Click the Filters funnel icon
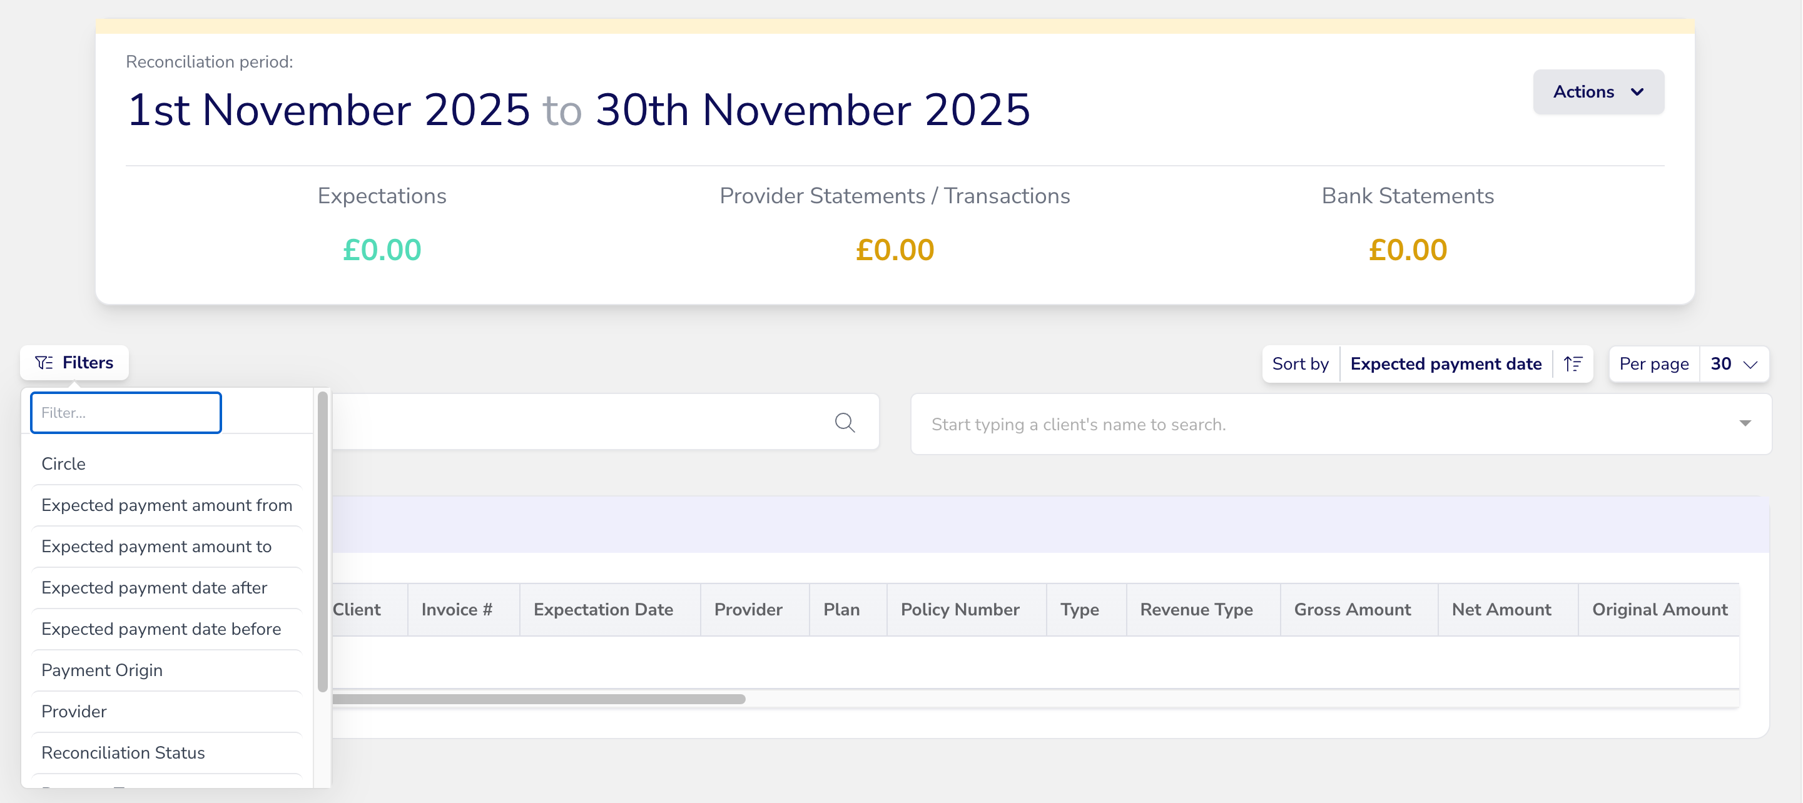The width and height of the screenshot is (1803, 803). pyautogui.click(x=44, y=362)
